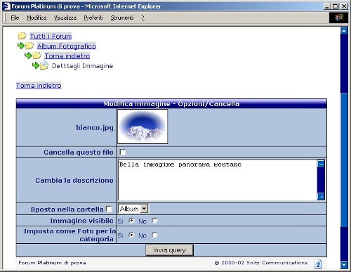The width and height of the screenshot is (351, 272).
Task: Click the Internet Explorer title bar icon
Action: 6,6
